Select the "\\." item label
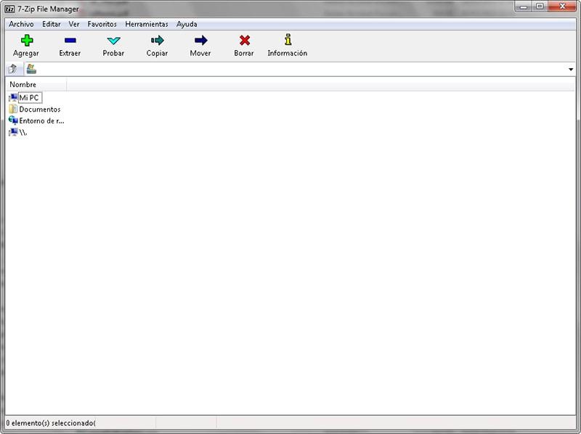This screenshot has height=434, width=581. coord(23,132)
